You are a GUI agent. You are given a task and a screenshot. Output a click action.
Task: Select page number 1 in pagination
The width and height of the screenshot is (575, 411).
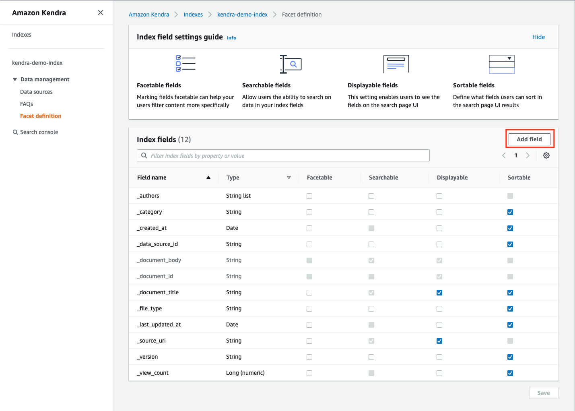tap(516, 155)
